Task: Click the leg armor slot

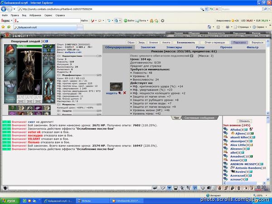Action: click(49, 87)
